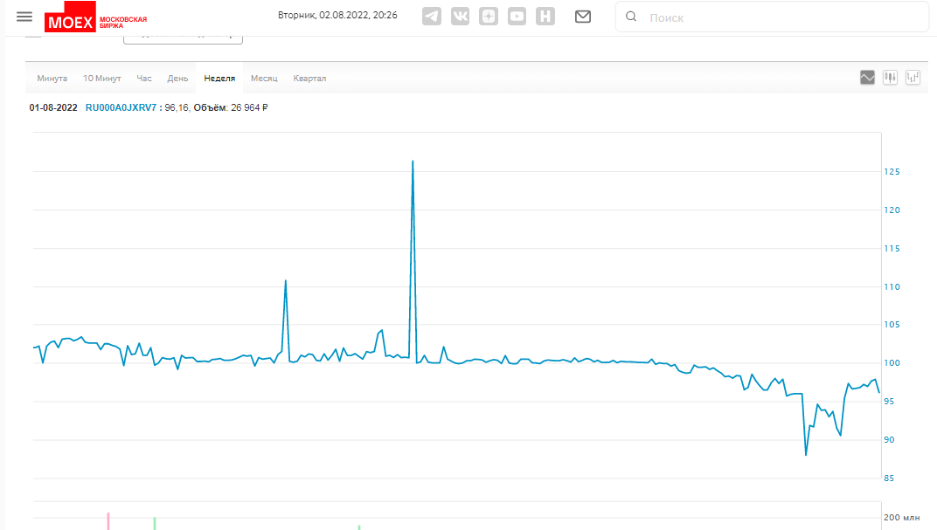Open the hamburger navigation menu
The height and width of the screenshot is (530, 937).
[24, 17]
